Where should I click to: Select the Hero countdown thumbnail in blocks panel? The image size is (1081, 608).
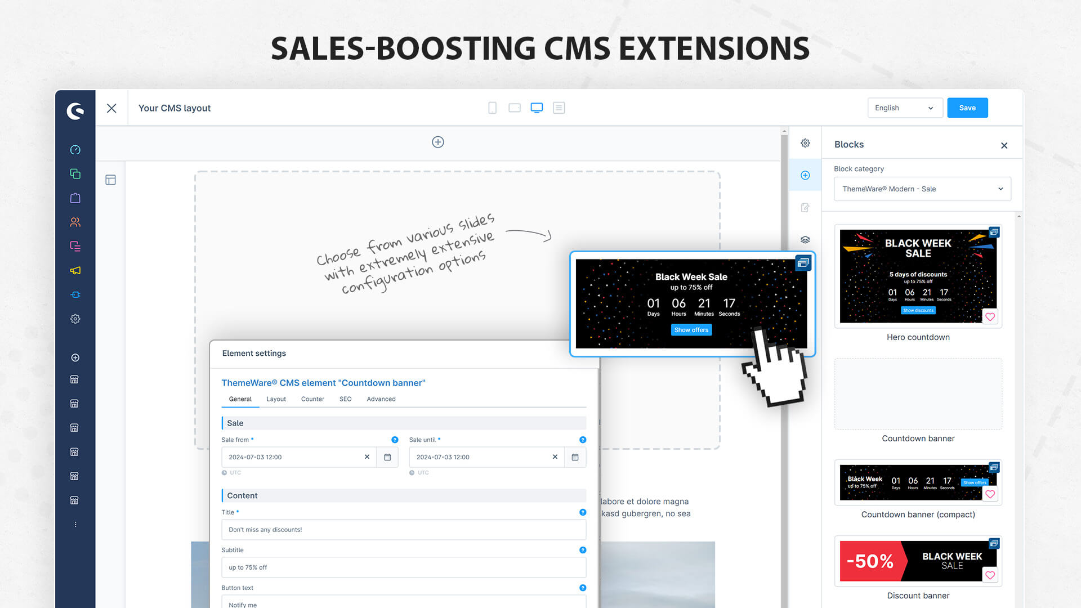point(918,275)
